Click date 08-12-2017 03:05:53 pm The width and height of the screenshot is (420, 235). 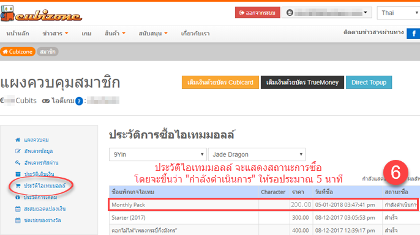pos(345,218)
